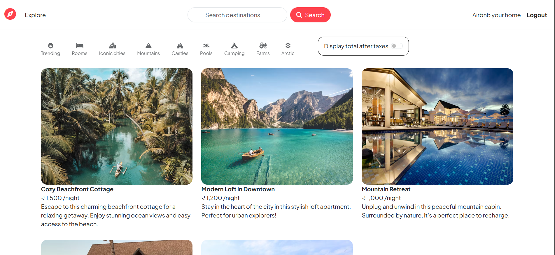Screen dimensions: 555x255
Task: Log out using the Logout link
Action: [537, 15]
